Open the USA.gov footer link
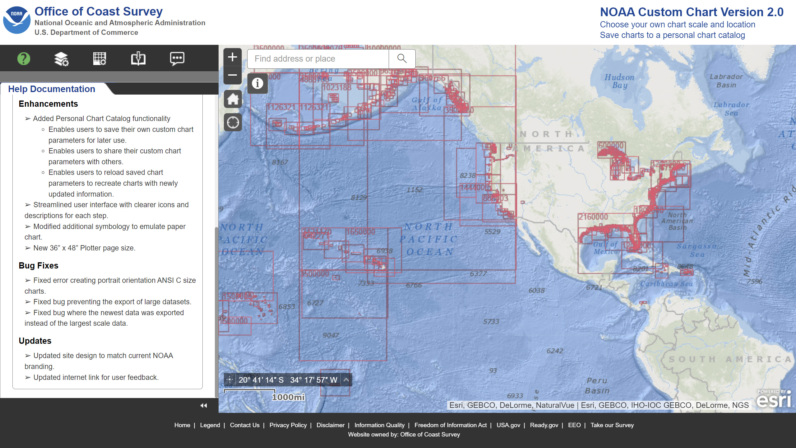This screenshot has width=796, height=448. tap(508, 425)
